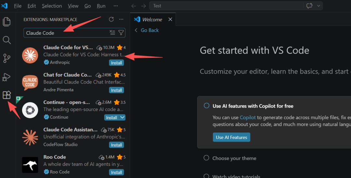
Task: Install Claude Code Assistant extension
Action: pos(116,145)
